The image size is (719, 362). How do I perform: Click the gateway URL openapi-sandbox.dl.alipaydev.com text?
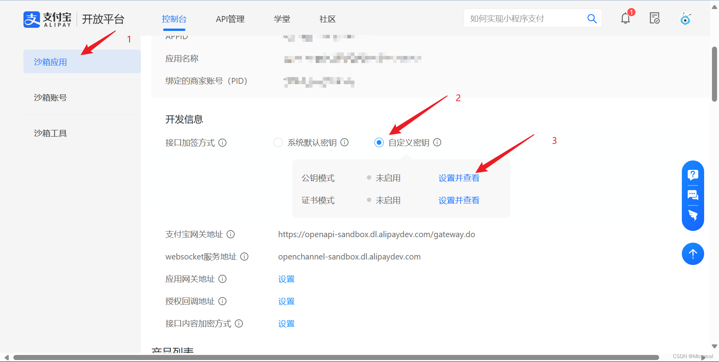pyautogui.click(x=377, y=234)
